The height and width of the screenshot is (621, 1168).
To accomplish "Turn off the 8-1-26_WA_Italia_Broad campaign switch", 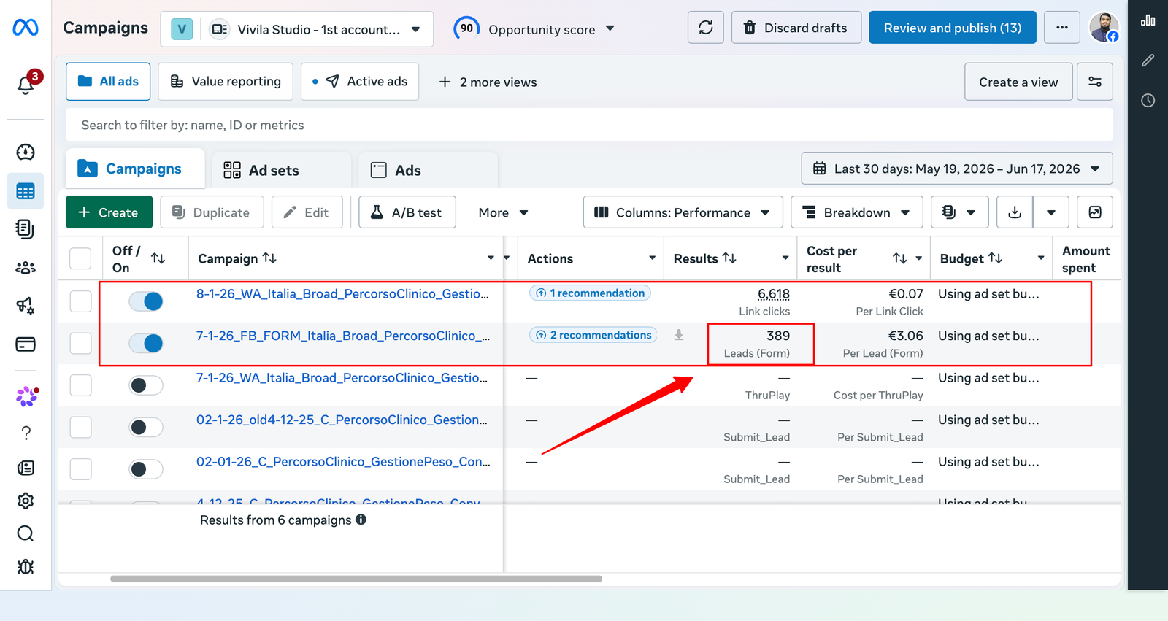I will coord(146,301).
